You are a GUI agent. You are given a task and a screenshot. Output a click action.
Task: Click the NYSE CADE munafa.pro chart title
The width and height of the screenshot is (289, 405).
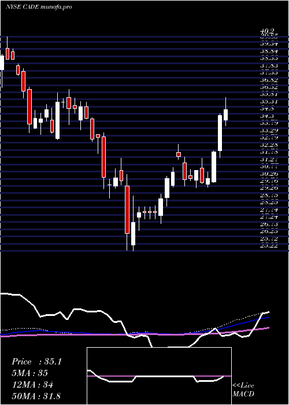(39, 7)
